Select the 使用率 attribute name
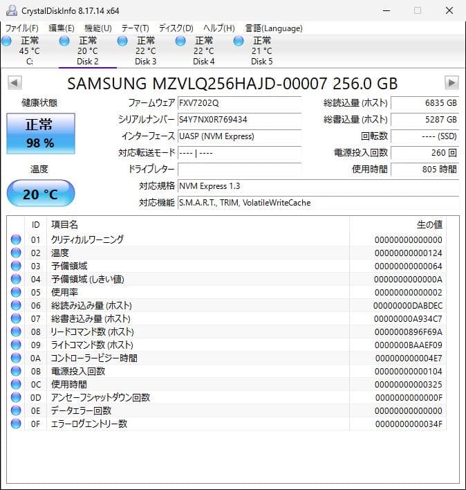Image resolution: width=466 pixels, height=490 pixels. (x=64, y=292)
